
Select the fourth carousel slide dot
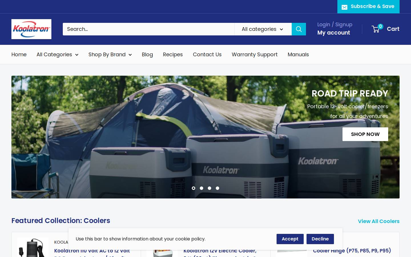point(217,188)
